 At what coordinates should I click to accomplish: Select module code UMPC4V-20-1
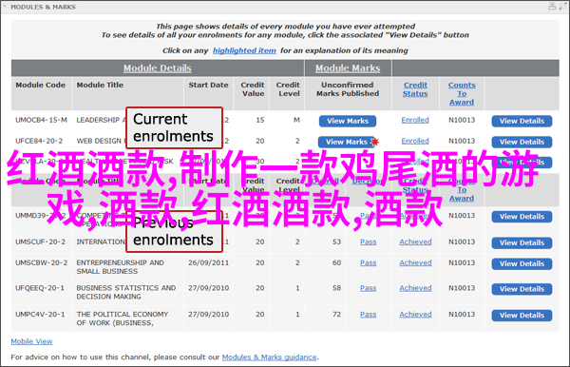pyautogui.click(x=40, y=315)
